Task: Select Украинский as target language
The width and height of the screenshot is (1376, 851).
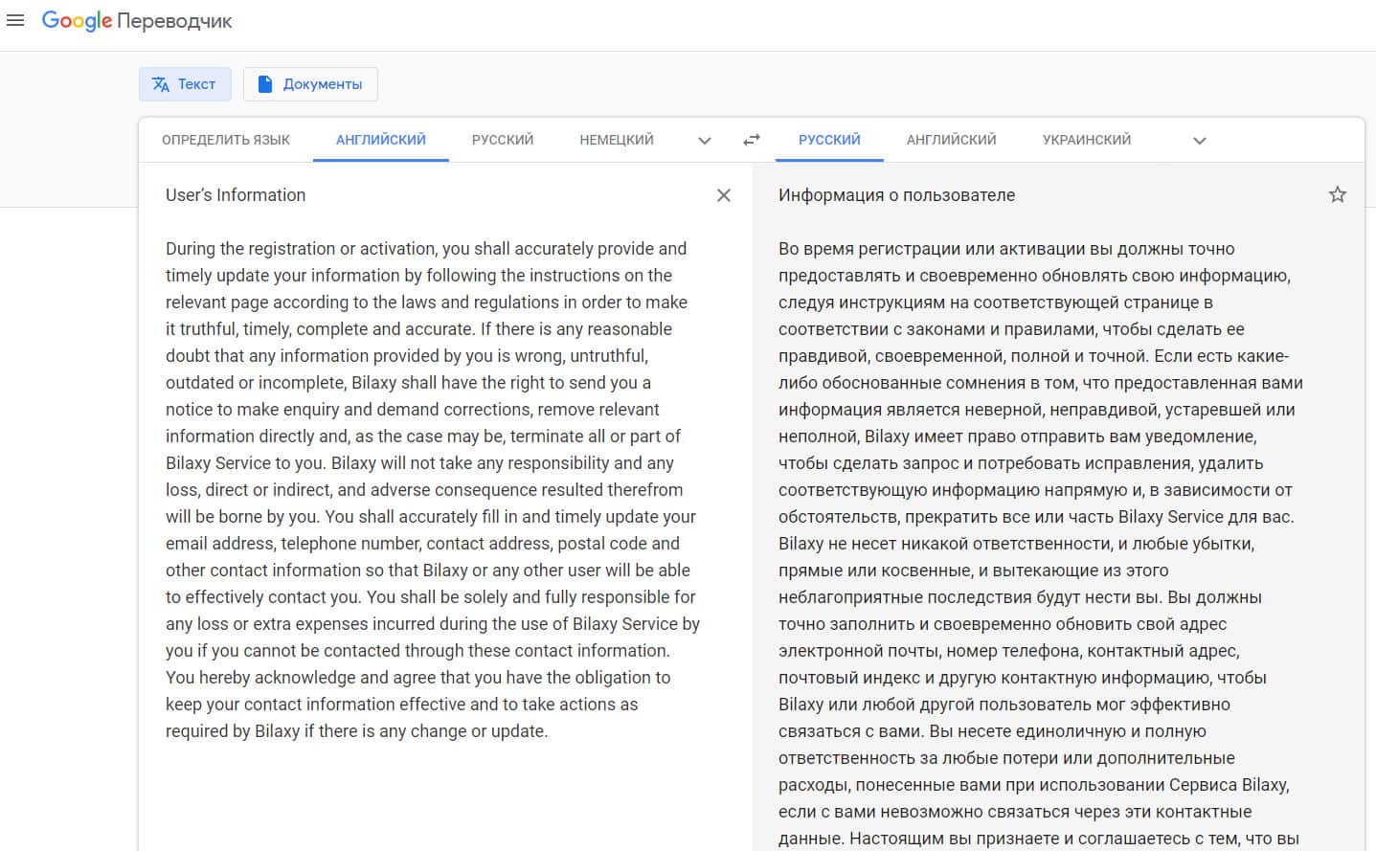Action: [x=1087, y=140]
